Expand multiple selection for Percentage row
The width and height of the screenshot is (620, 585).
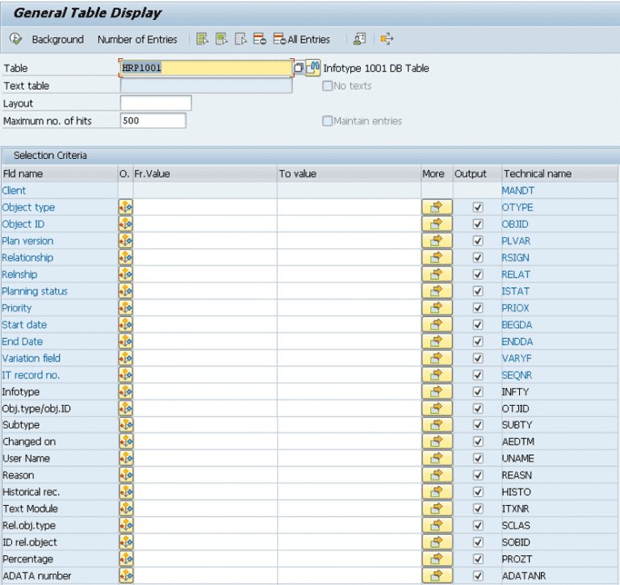(x=436, y=559)
